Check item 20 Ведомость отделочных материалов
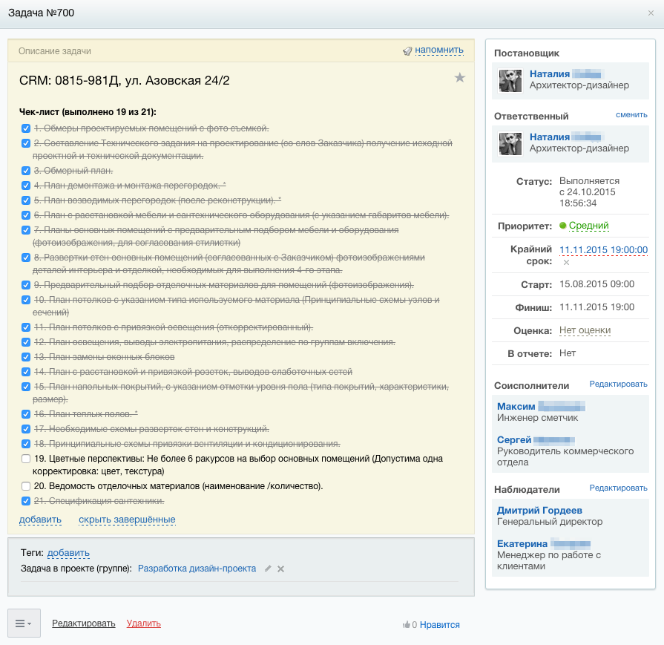Viewport: 664px width, 645px height. coord(26,486)
